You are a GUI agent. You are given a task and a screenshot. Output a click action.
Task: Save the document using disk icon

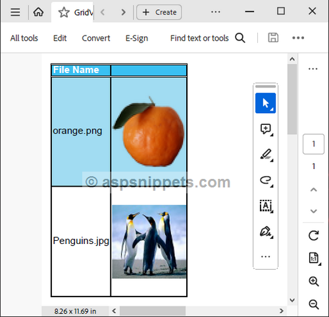point(273,37)
